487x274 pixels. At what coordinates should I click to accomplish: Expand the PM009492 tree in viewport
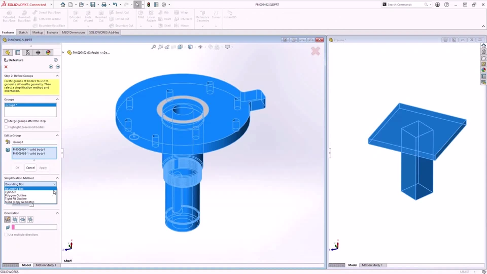coord(63,52)
